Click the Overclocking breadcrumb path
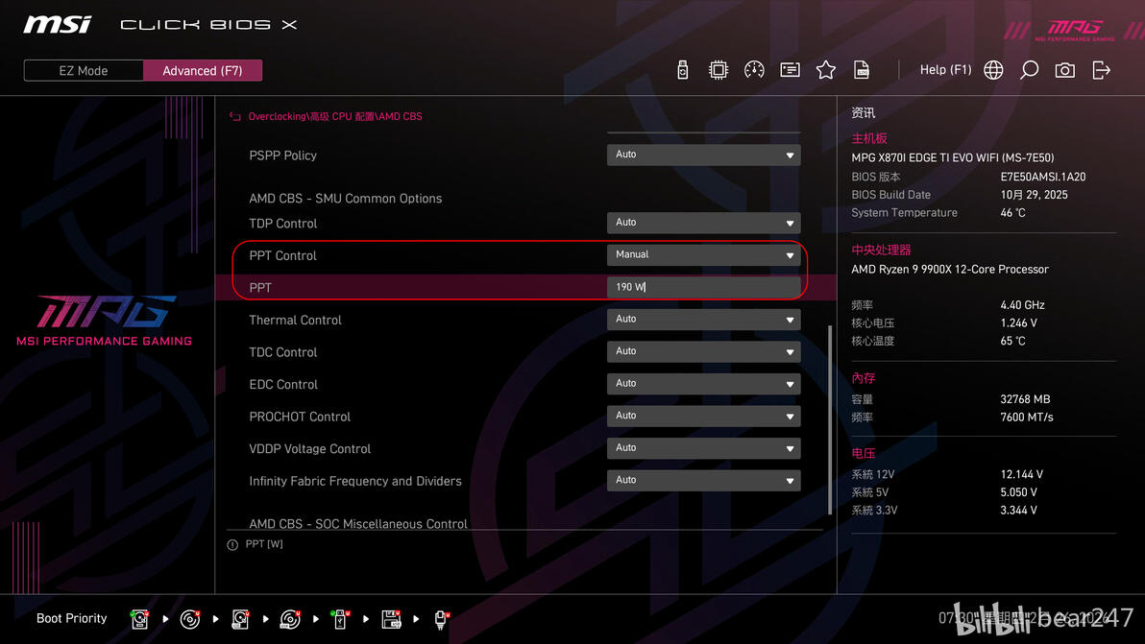This screenshot has height=644, width=1145. point(335,117)
